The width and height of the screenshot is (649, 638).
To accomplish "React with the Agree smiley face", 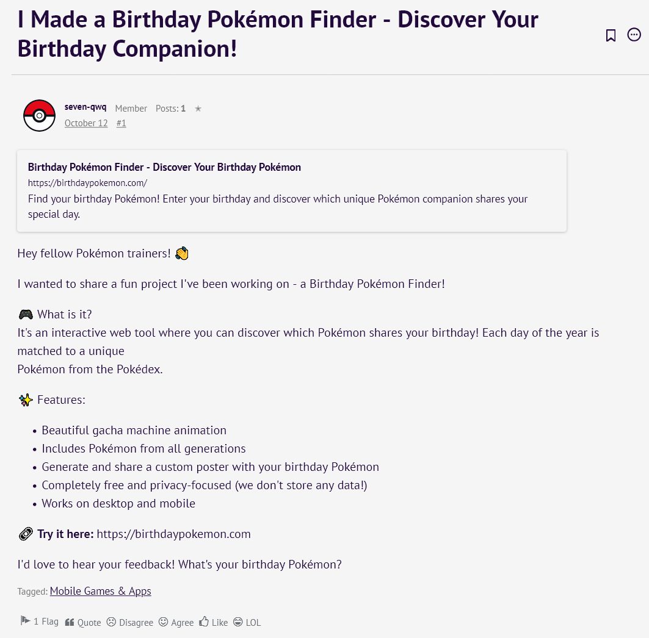I will (x=163, y=622).
